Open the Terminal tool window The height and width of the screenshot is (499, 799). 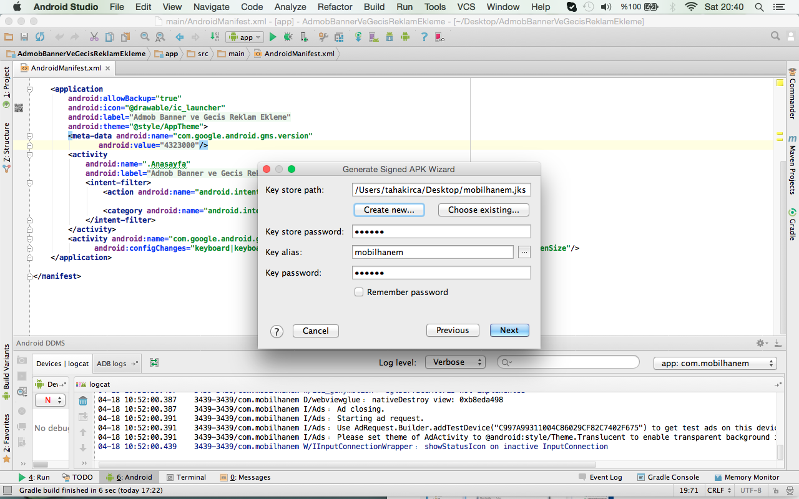[x=186, y=477]
